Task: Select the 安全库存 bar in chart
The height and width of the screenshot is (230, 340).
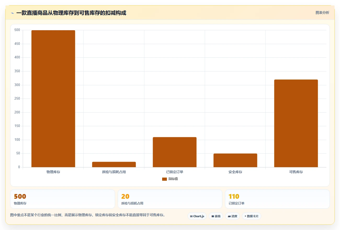Action: (x=235, y=160)
